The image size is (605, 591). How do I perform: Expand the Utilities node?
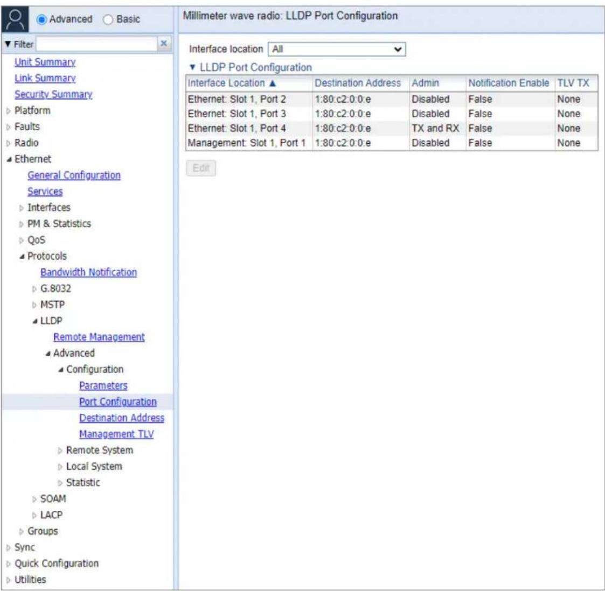9,580
